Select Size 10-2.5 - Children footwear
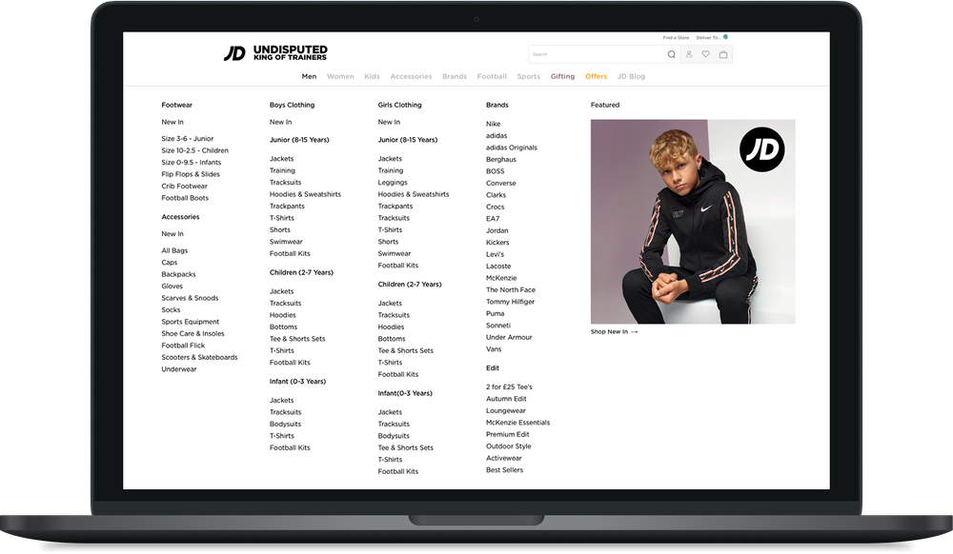Image resolution: width=953 pixels, height=554 pixels. 194,150
